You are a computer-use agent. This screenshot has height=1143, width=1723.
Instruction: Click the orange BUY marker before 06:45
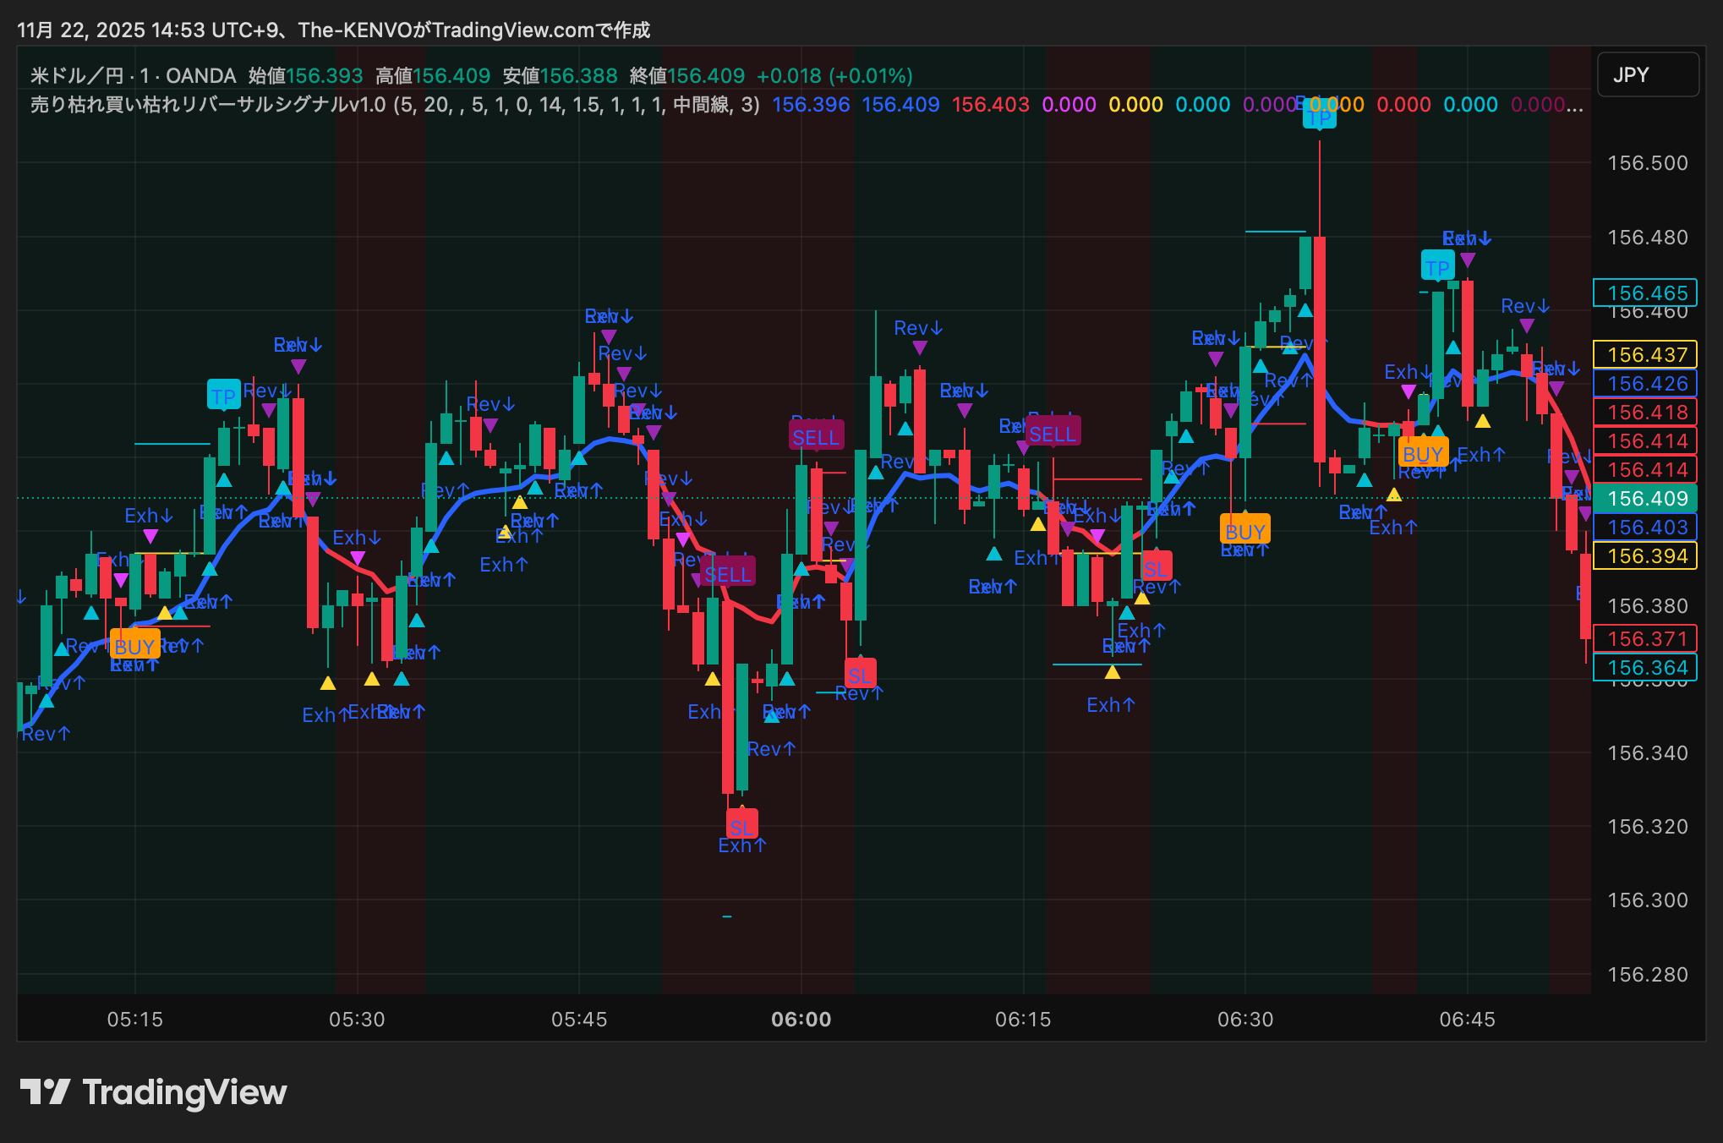point(1422,454)
